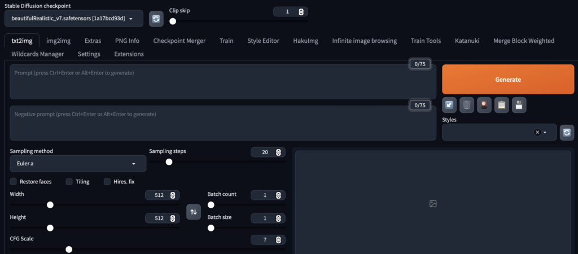Screen dimensions: 578x254
Task: Click the red card extra networks icon
Action: (x=484, y=104)
